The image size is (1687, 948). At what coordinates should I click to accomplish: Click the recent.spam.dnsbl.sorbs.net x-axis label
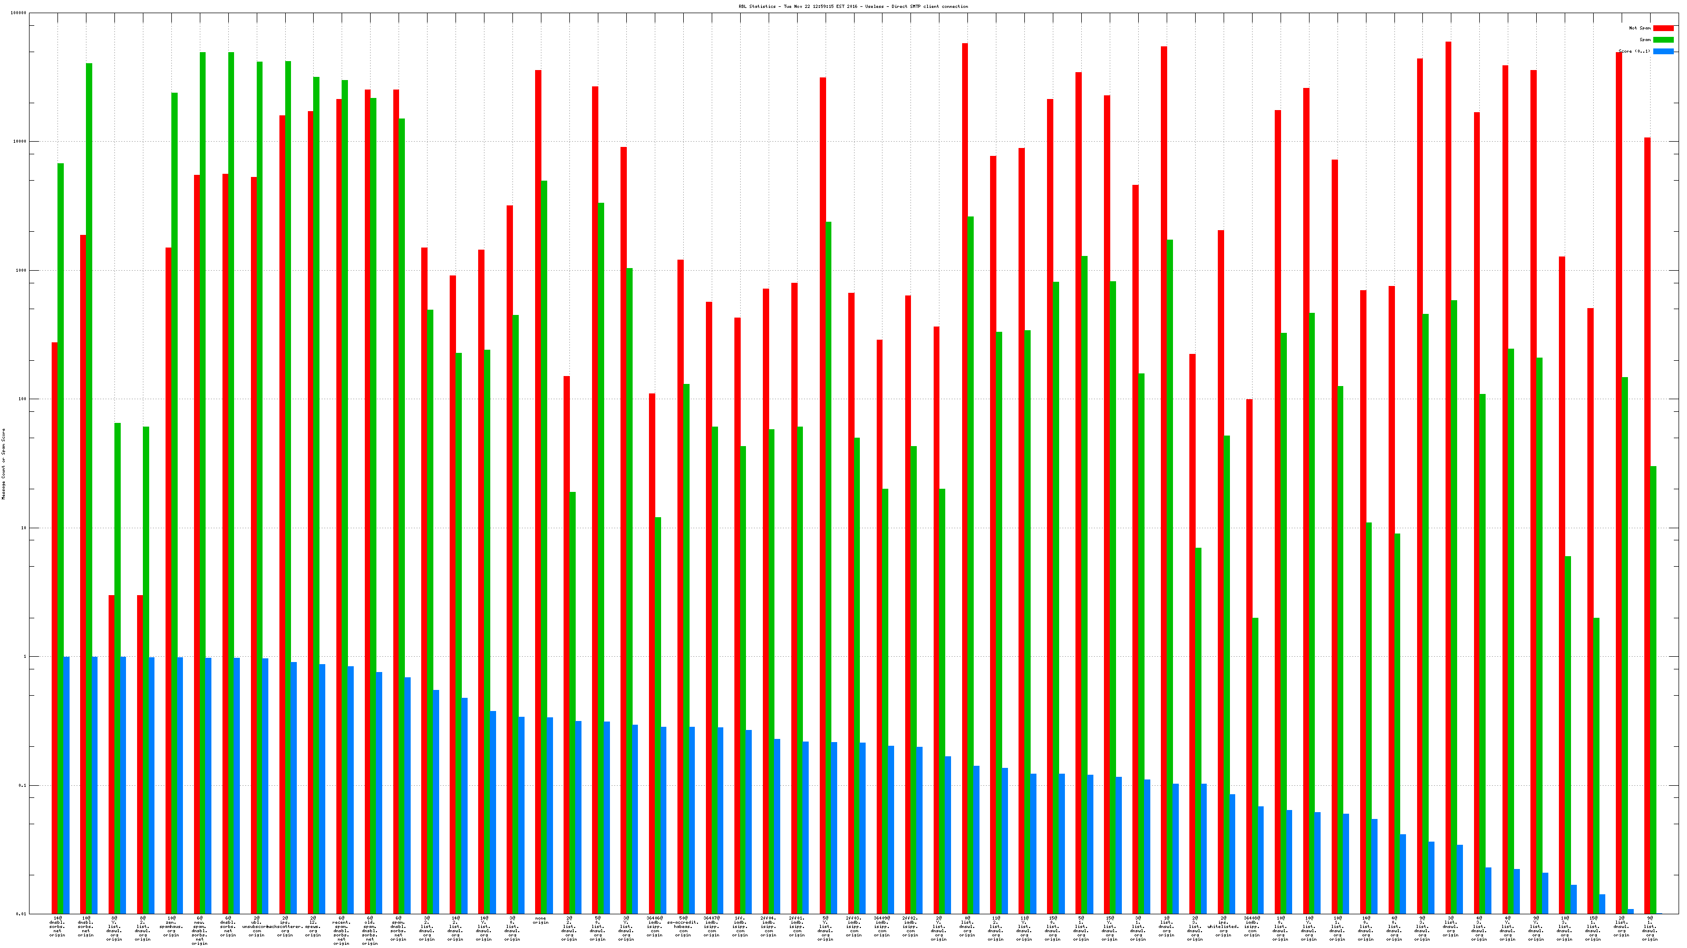click(x=341, y=930)
